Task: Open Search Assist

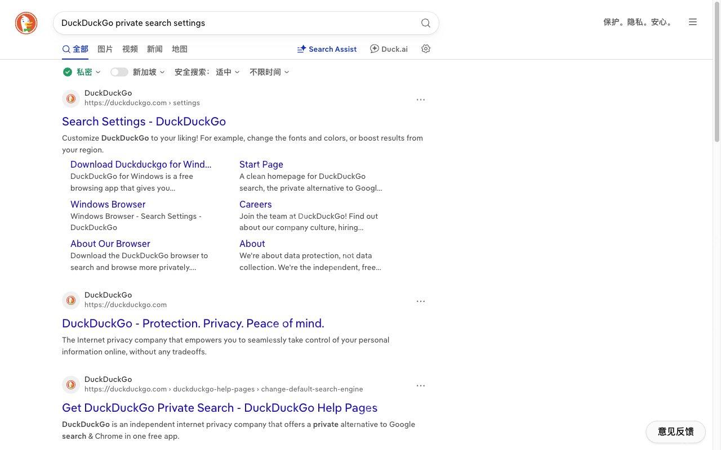Action: 327,49
